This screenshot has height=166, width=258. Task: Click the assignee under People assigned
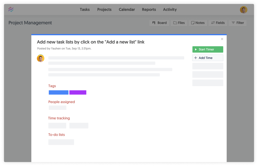tap(57, 108)
